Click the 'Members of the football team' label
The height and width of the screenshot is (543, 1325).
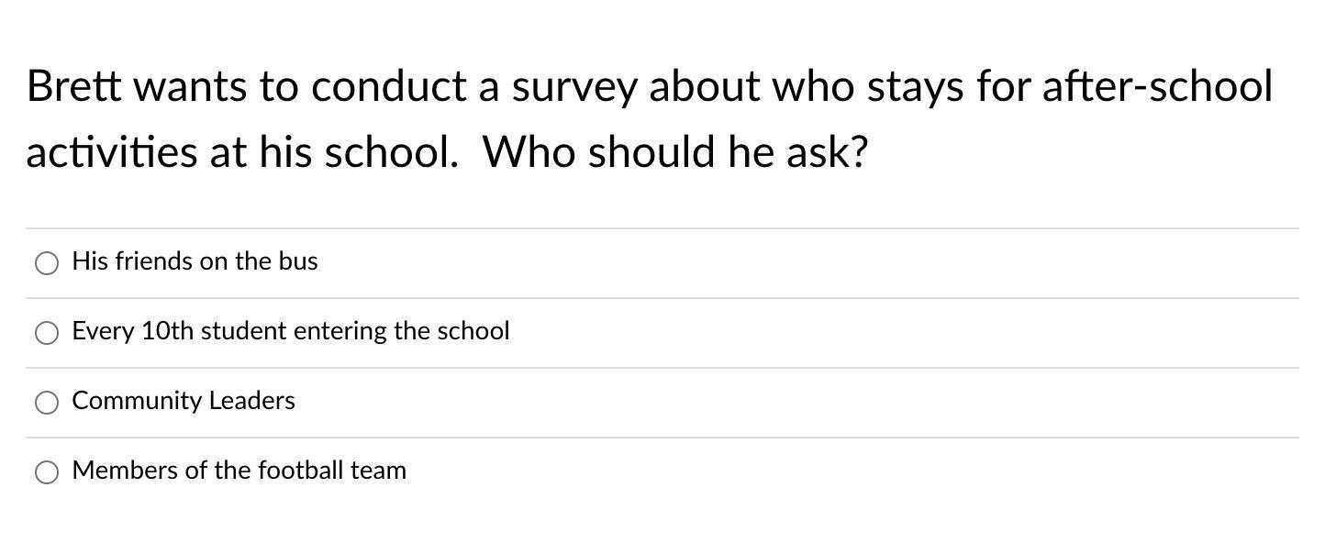239,471
